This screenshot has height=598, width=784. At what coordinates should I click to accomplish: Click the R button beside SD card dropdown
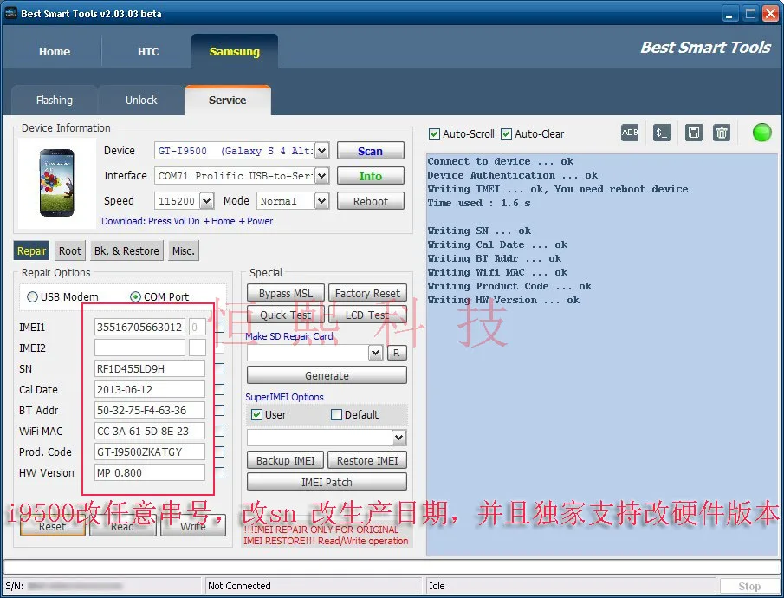point(397,353)
